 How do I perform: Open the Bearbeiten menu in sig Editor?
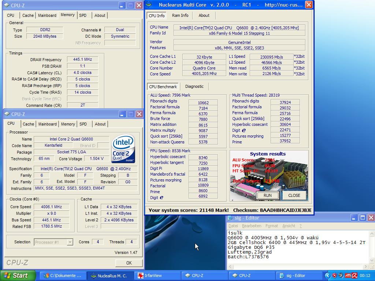pyautogui.click(x=252, y=226)
